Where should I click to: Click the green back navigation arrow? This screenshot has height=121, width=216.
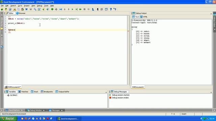[x=52, y=9]
